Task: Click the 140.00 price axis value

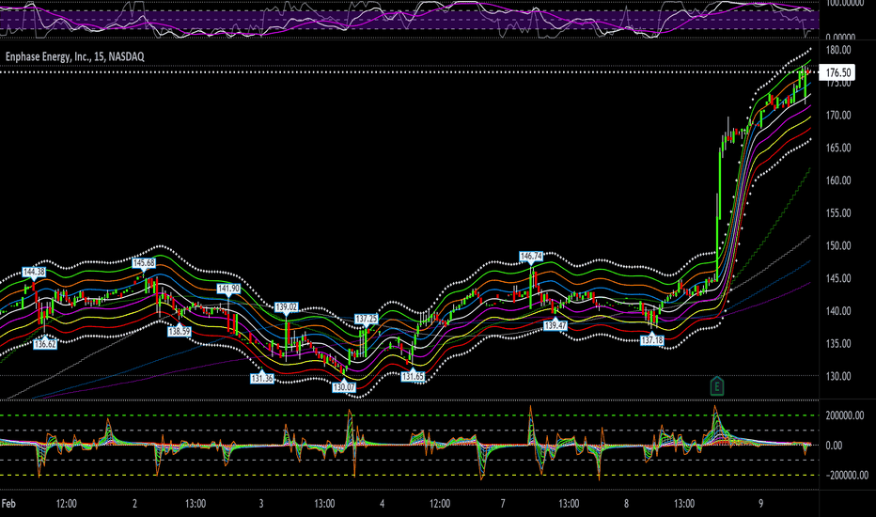Action: click(x=838, y=311)
